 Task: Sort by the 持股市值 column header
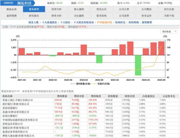130,96
